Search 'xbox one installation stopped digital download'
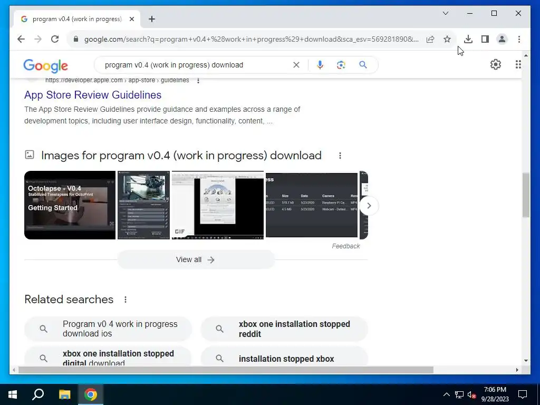Screen dimensions: 540x405 [108, 357]
